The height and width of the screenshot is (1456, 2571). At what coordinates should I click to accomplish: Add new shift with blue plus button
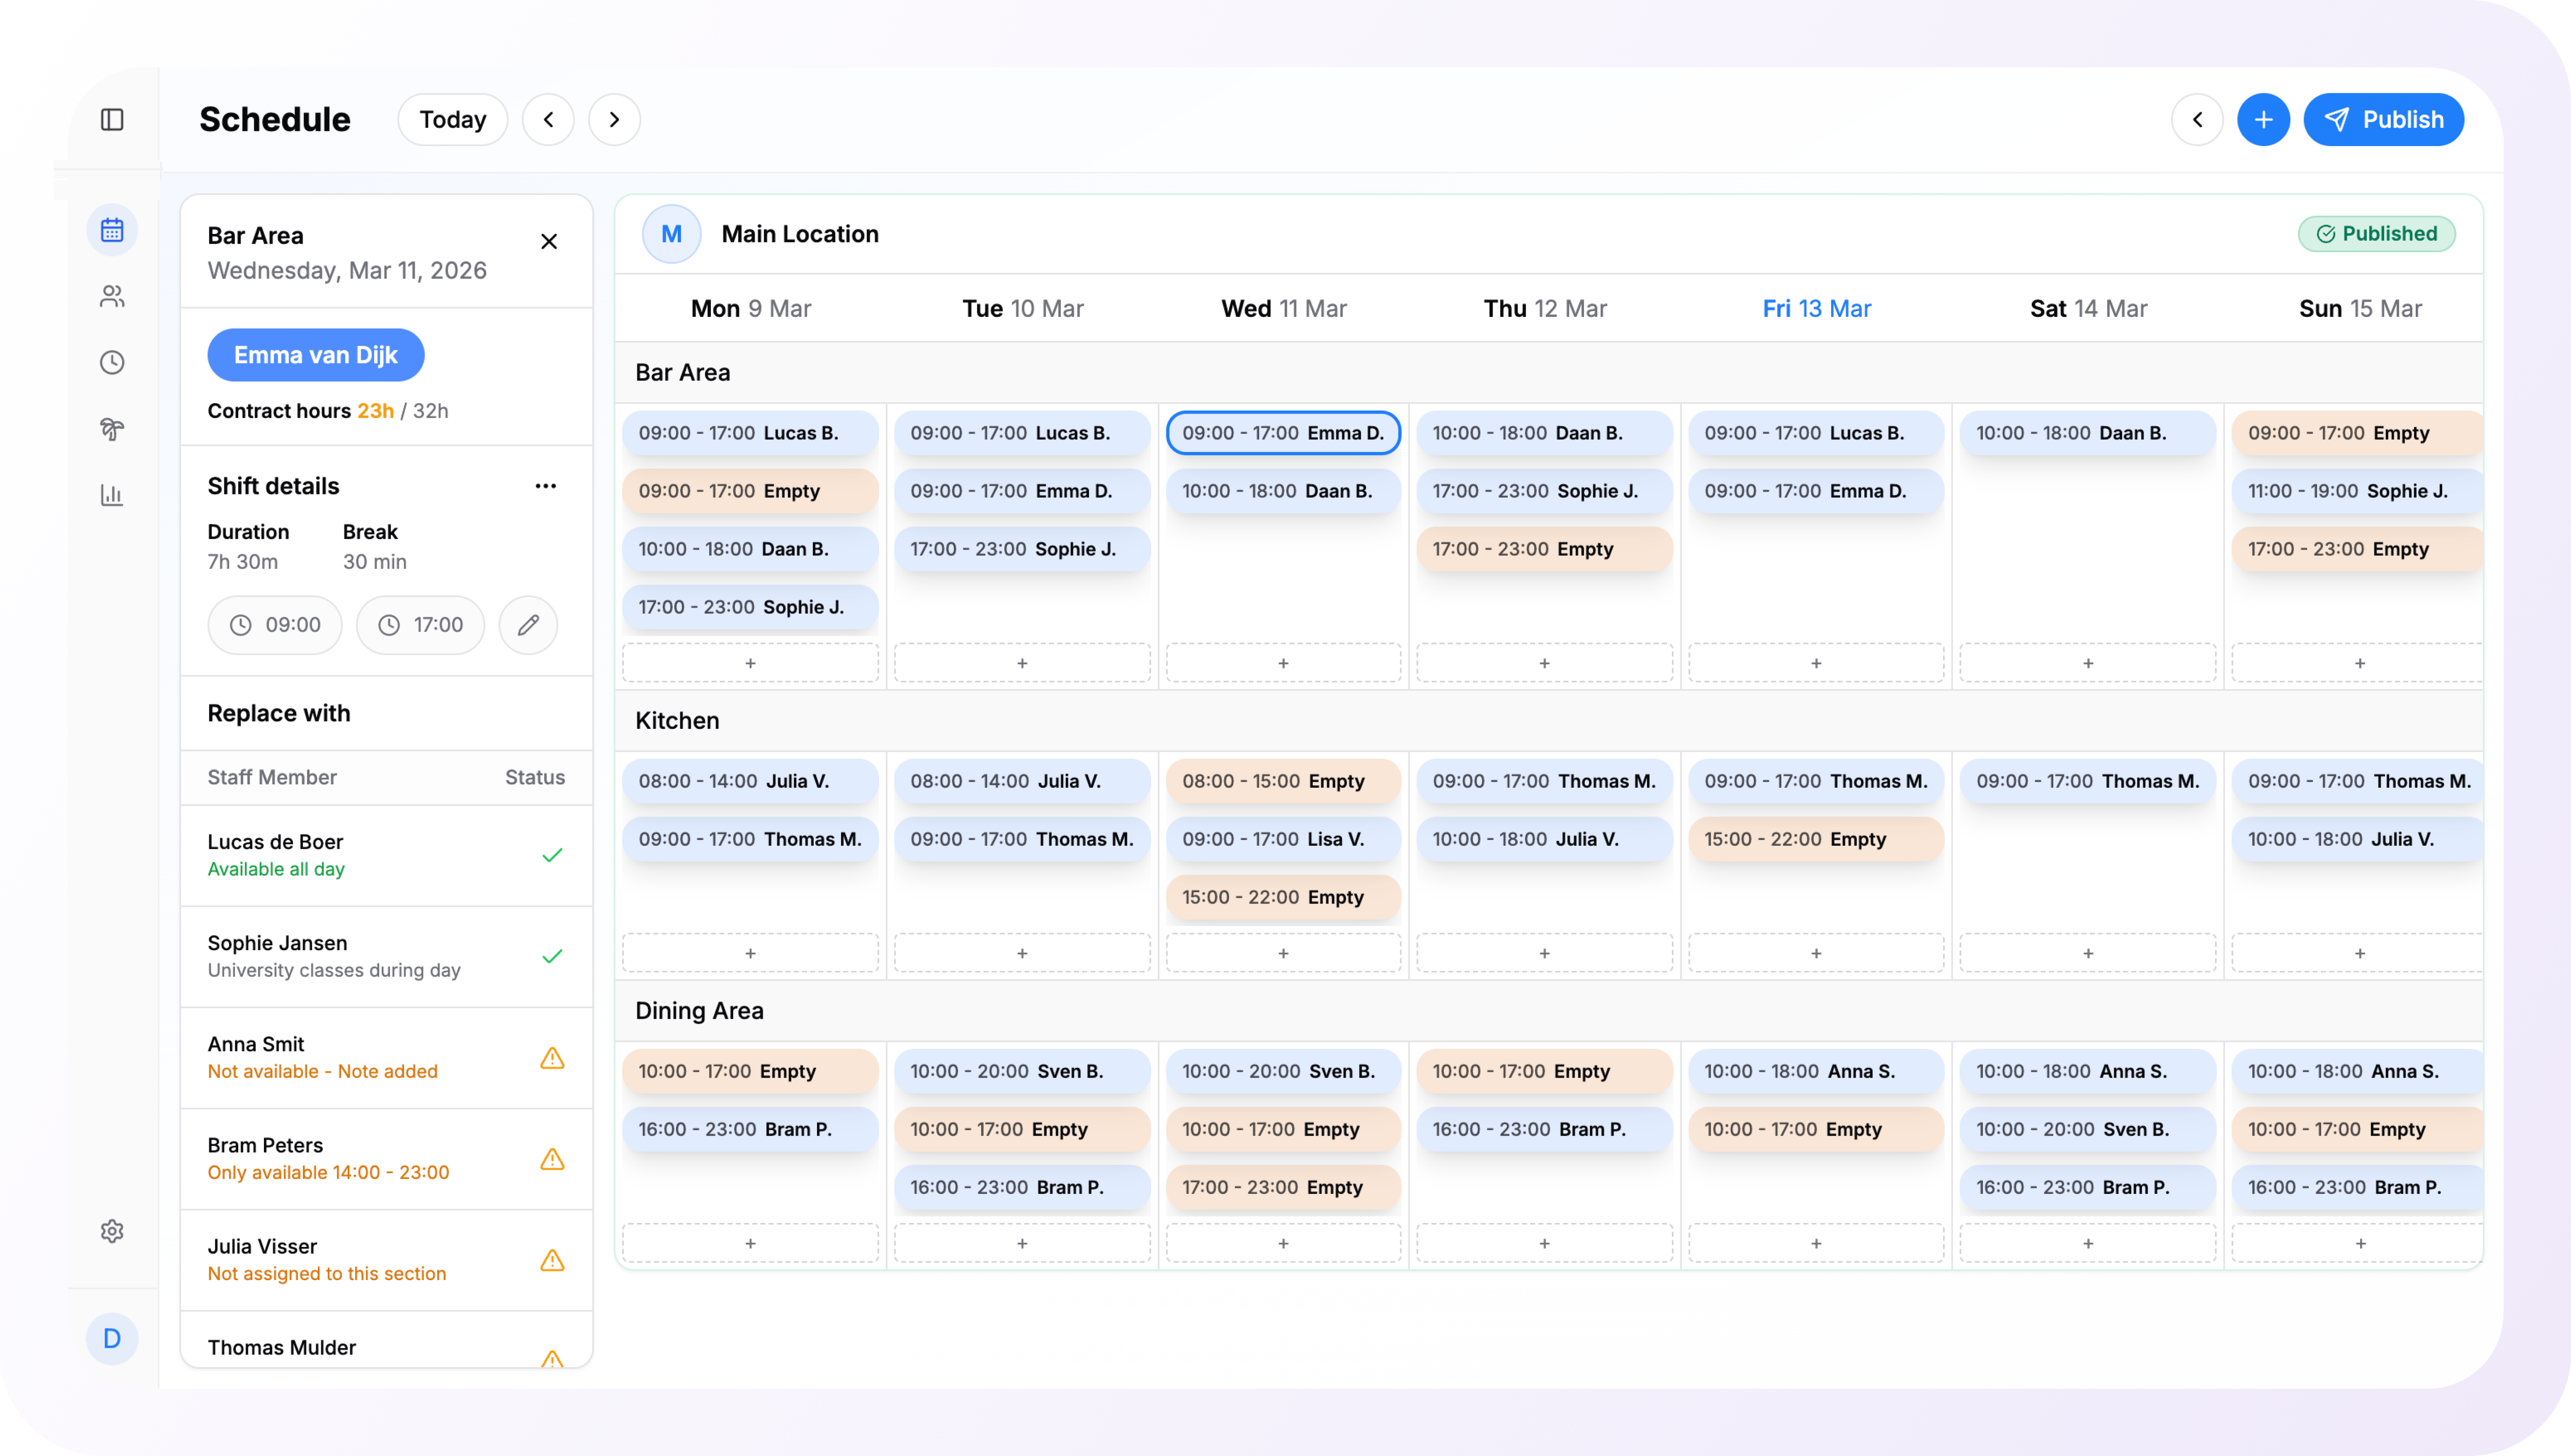click(x=2263, y=120)
